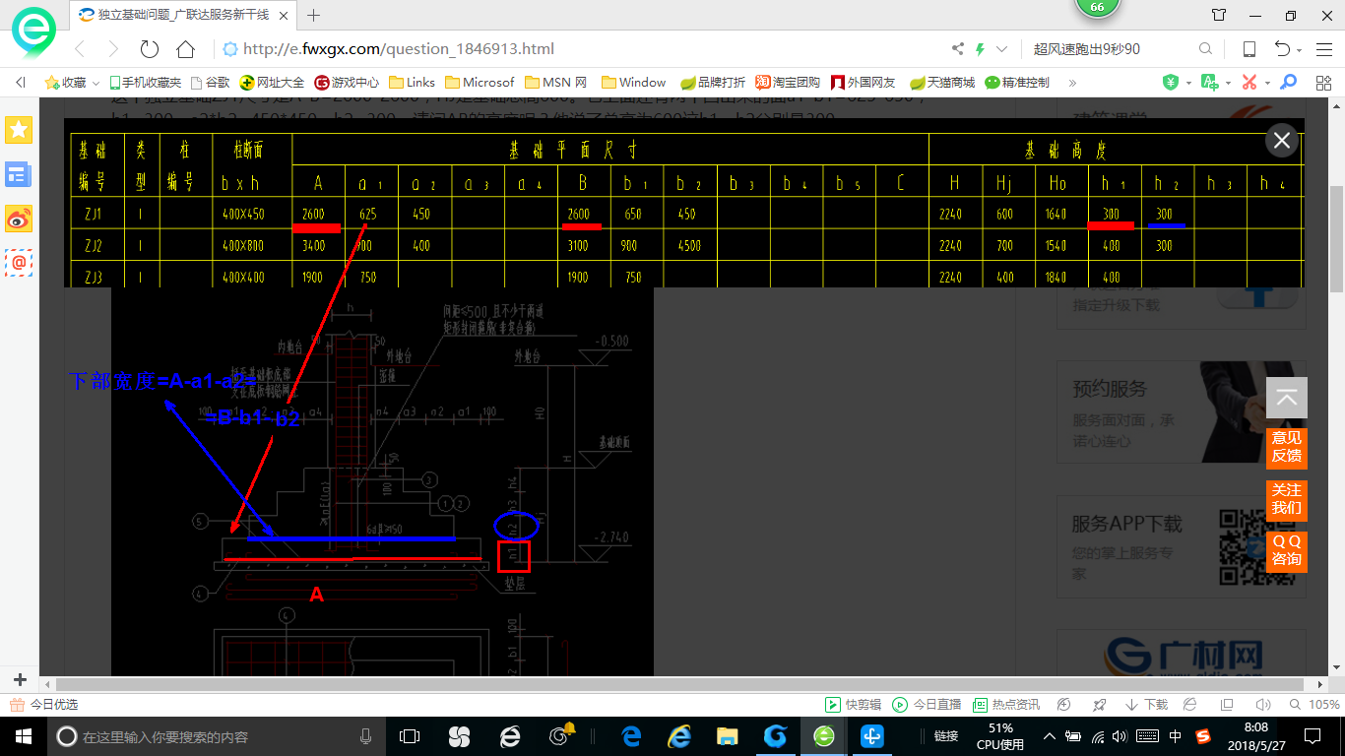Viewport: 1345px width, 756px height.
Task: Open 手机收藏夹 bookmark
Action: 145,83
